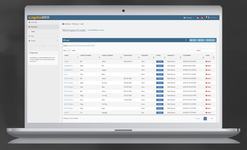Click the home icon in the breadcrumb
The image size is (247, 150).
pos(63,24)
